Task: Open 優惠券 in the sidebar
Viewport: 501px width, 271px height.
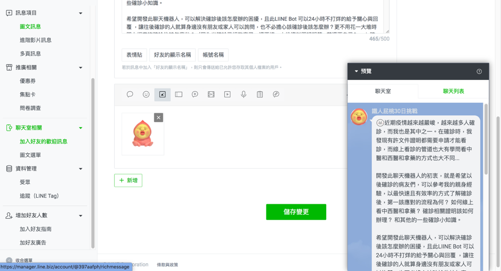Action: pyautogui.click(x=28, y=81)
